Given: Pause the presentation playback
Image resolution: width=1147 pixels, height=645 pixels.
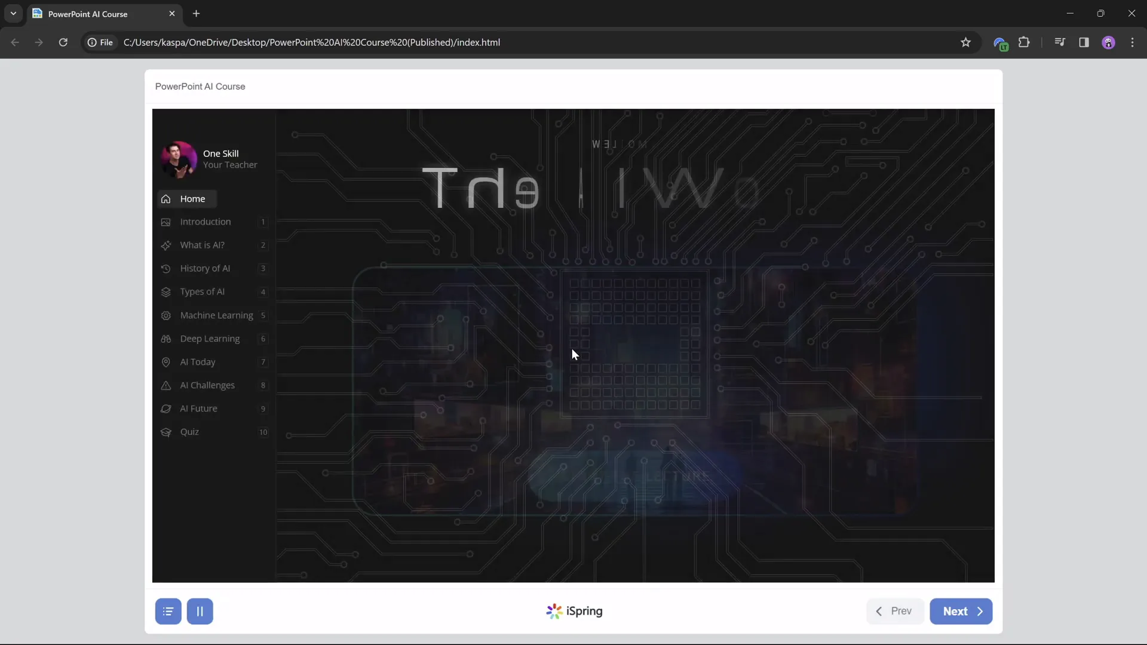Looking at the screenshot, I should [x=200, y=612].
